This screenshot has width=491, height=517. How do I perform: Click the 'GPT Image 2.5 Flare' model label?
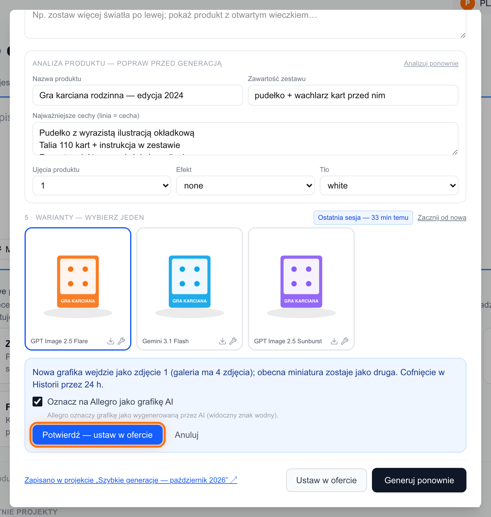click(x=59, y=341)
